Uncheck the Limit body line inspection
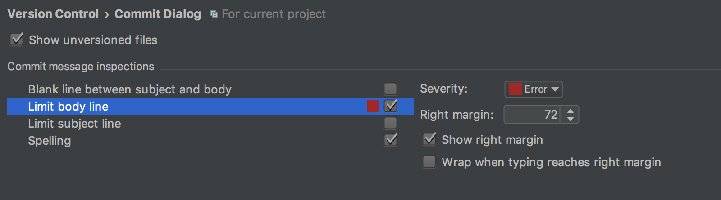 (391, 106)
